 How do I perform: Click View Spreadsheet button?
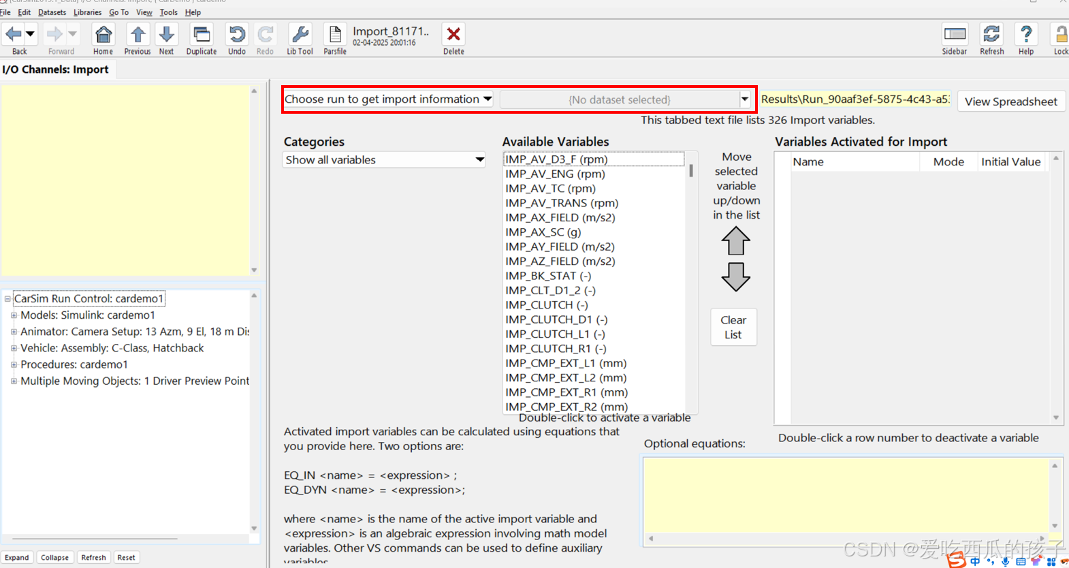click(x=1010, y=101)
